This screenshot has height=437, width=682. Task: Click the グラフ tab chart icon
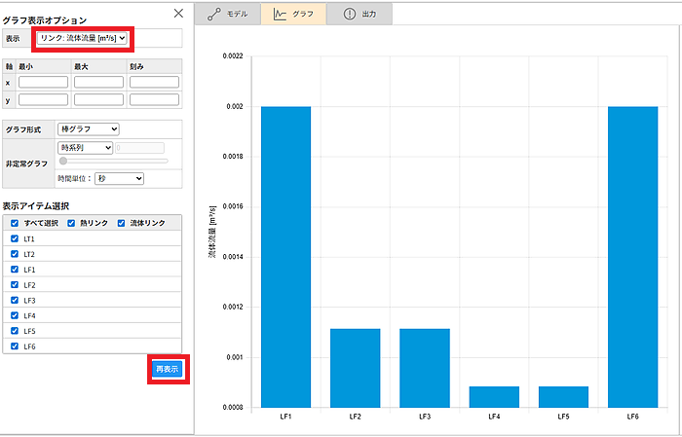tap(281, 14)
